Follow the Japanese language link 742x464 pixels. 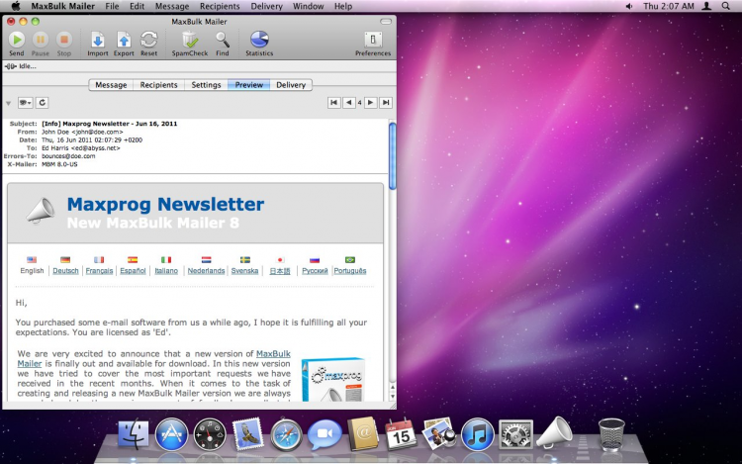(x=280, y=271)
